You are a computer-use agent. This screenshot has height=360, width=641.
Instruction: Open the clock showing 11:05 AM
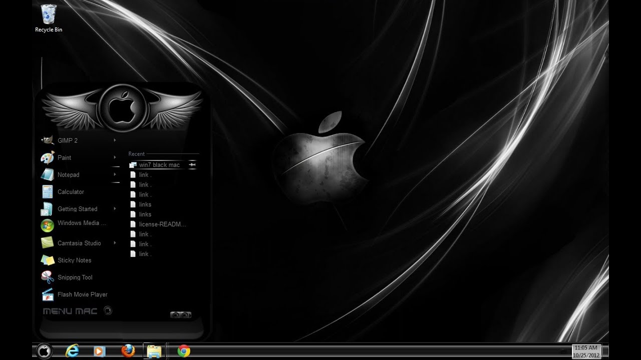tap(586, 351)
